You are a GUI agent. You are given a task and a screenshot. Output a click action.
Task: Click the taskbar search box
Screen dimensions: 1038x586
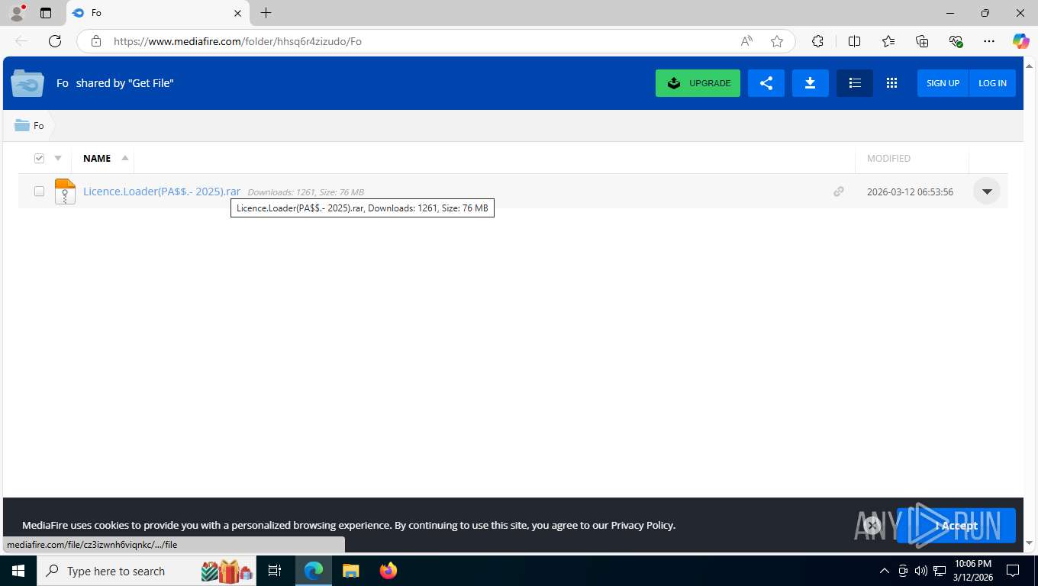[148, 571]
